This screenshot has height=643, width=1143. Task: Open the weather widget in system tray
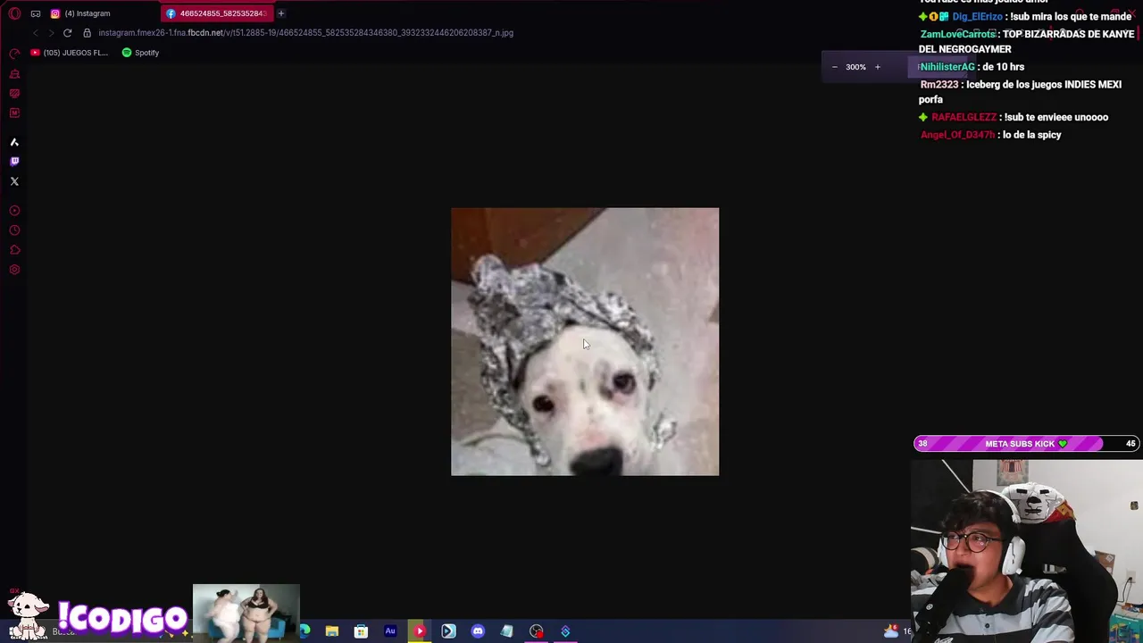click(891, 631)
